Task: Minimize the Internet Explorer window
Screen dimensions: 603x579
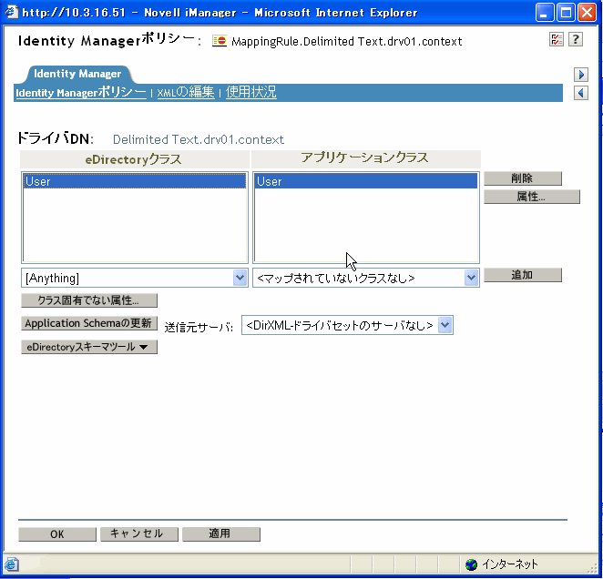Action: pos(545,13)
